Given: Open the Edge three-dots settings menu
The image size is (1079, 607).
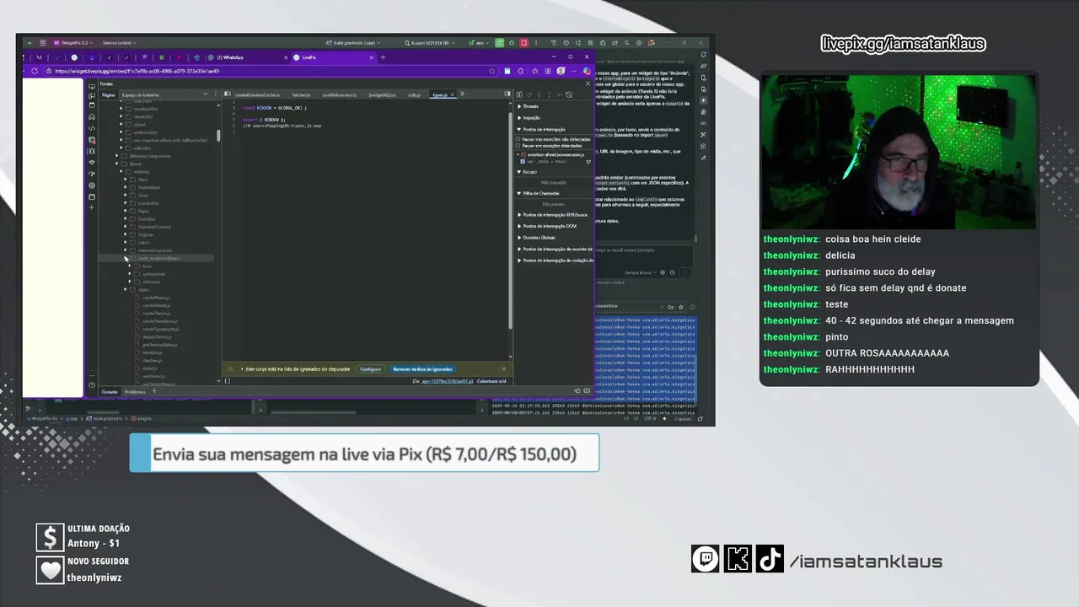Looking at the screenshot, I should click(x=574, y=71).
